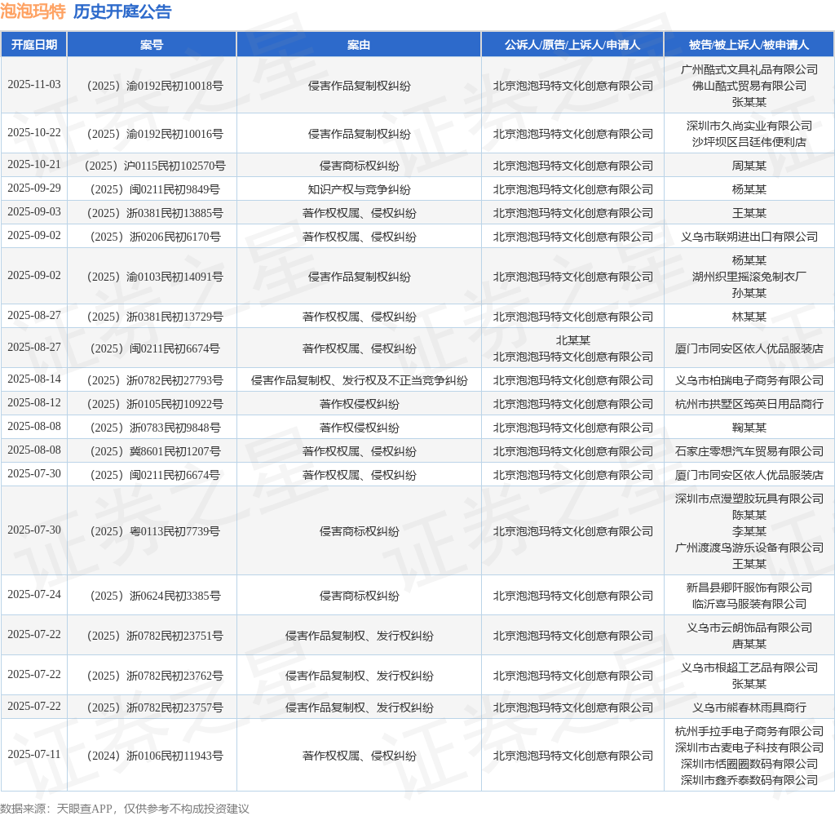Select defendant 孙某某

coord(749,293)
